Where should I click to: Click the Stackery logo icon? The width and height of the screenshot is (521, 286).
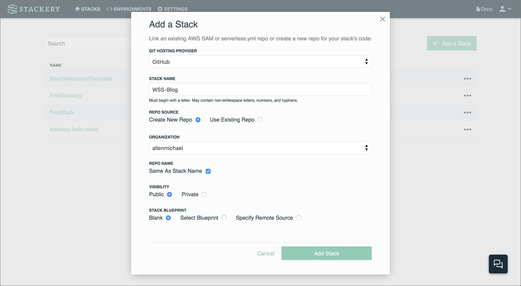click(12, 9)
